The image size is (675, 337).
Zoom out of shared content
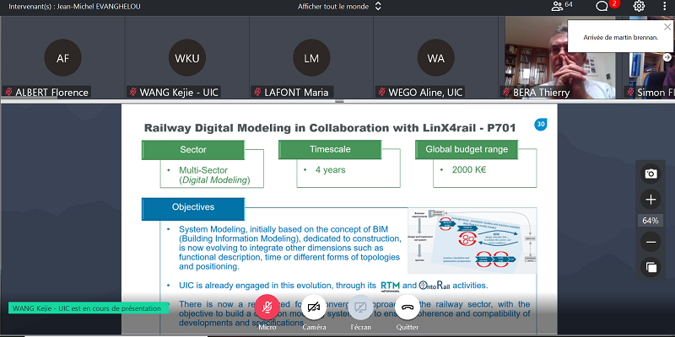pos(651,243)
